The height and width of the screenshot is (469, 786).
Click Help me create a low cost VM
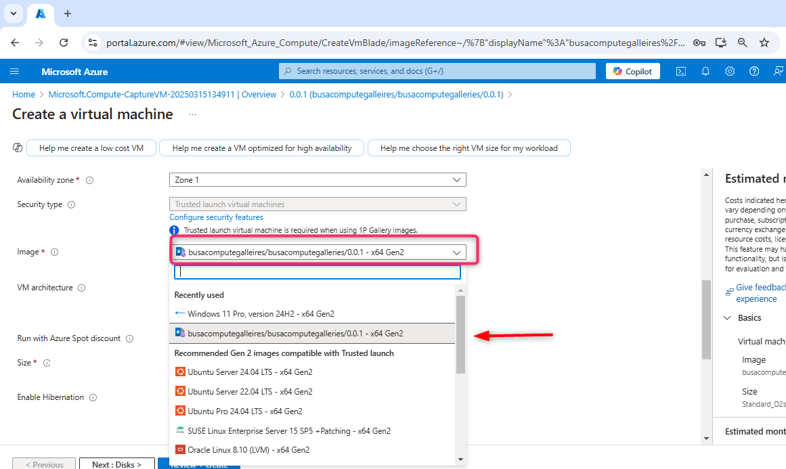click(91, 148)
